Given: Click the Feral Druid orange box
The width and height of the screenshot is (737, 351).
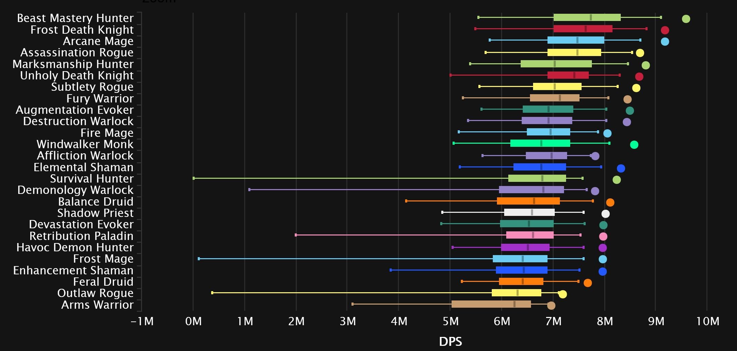Looking at the screenshot, I should click(521, 282).
